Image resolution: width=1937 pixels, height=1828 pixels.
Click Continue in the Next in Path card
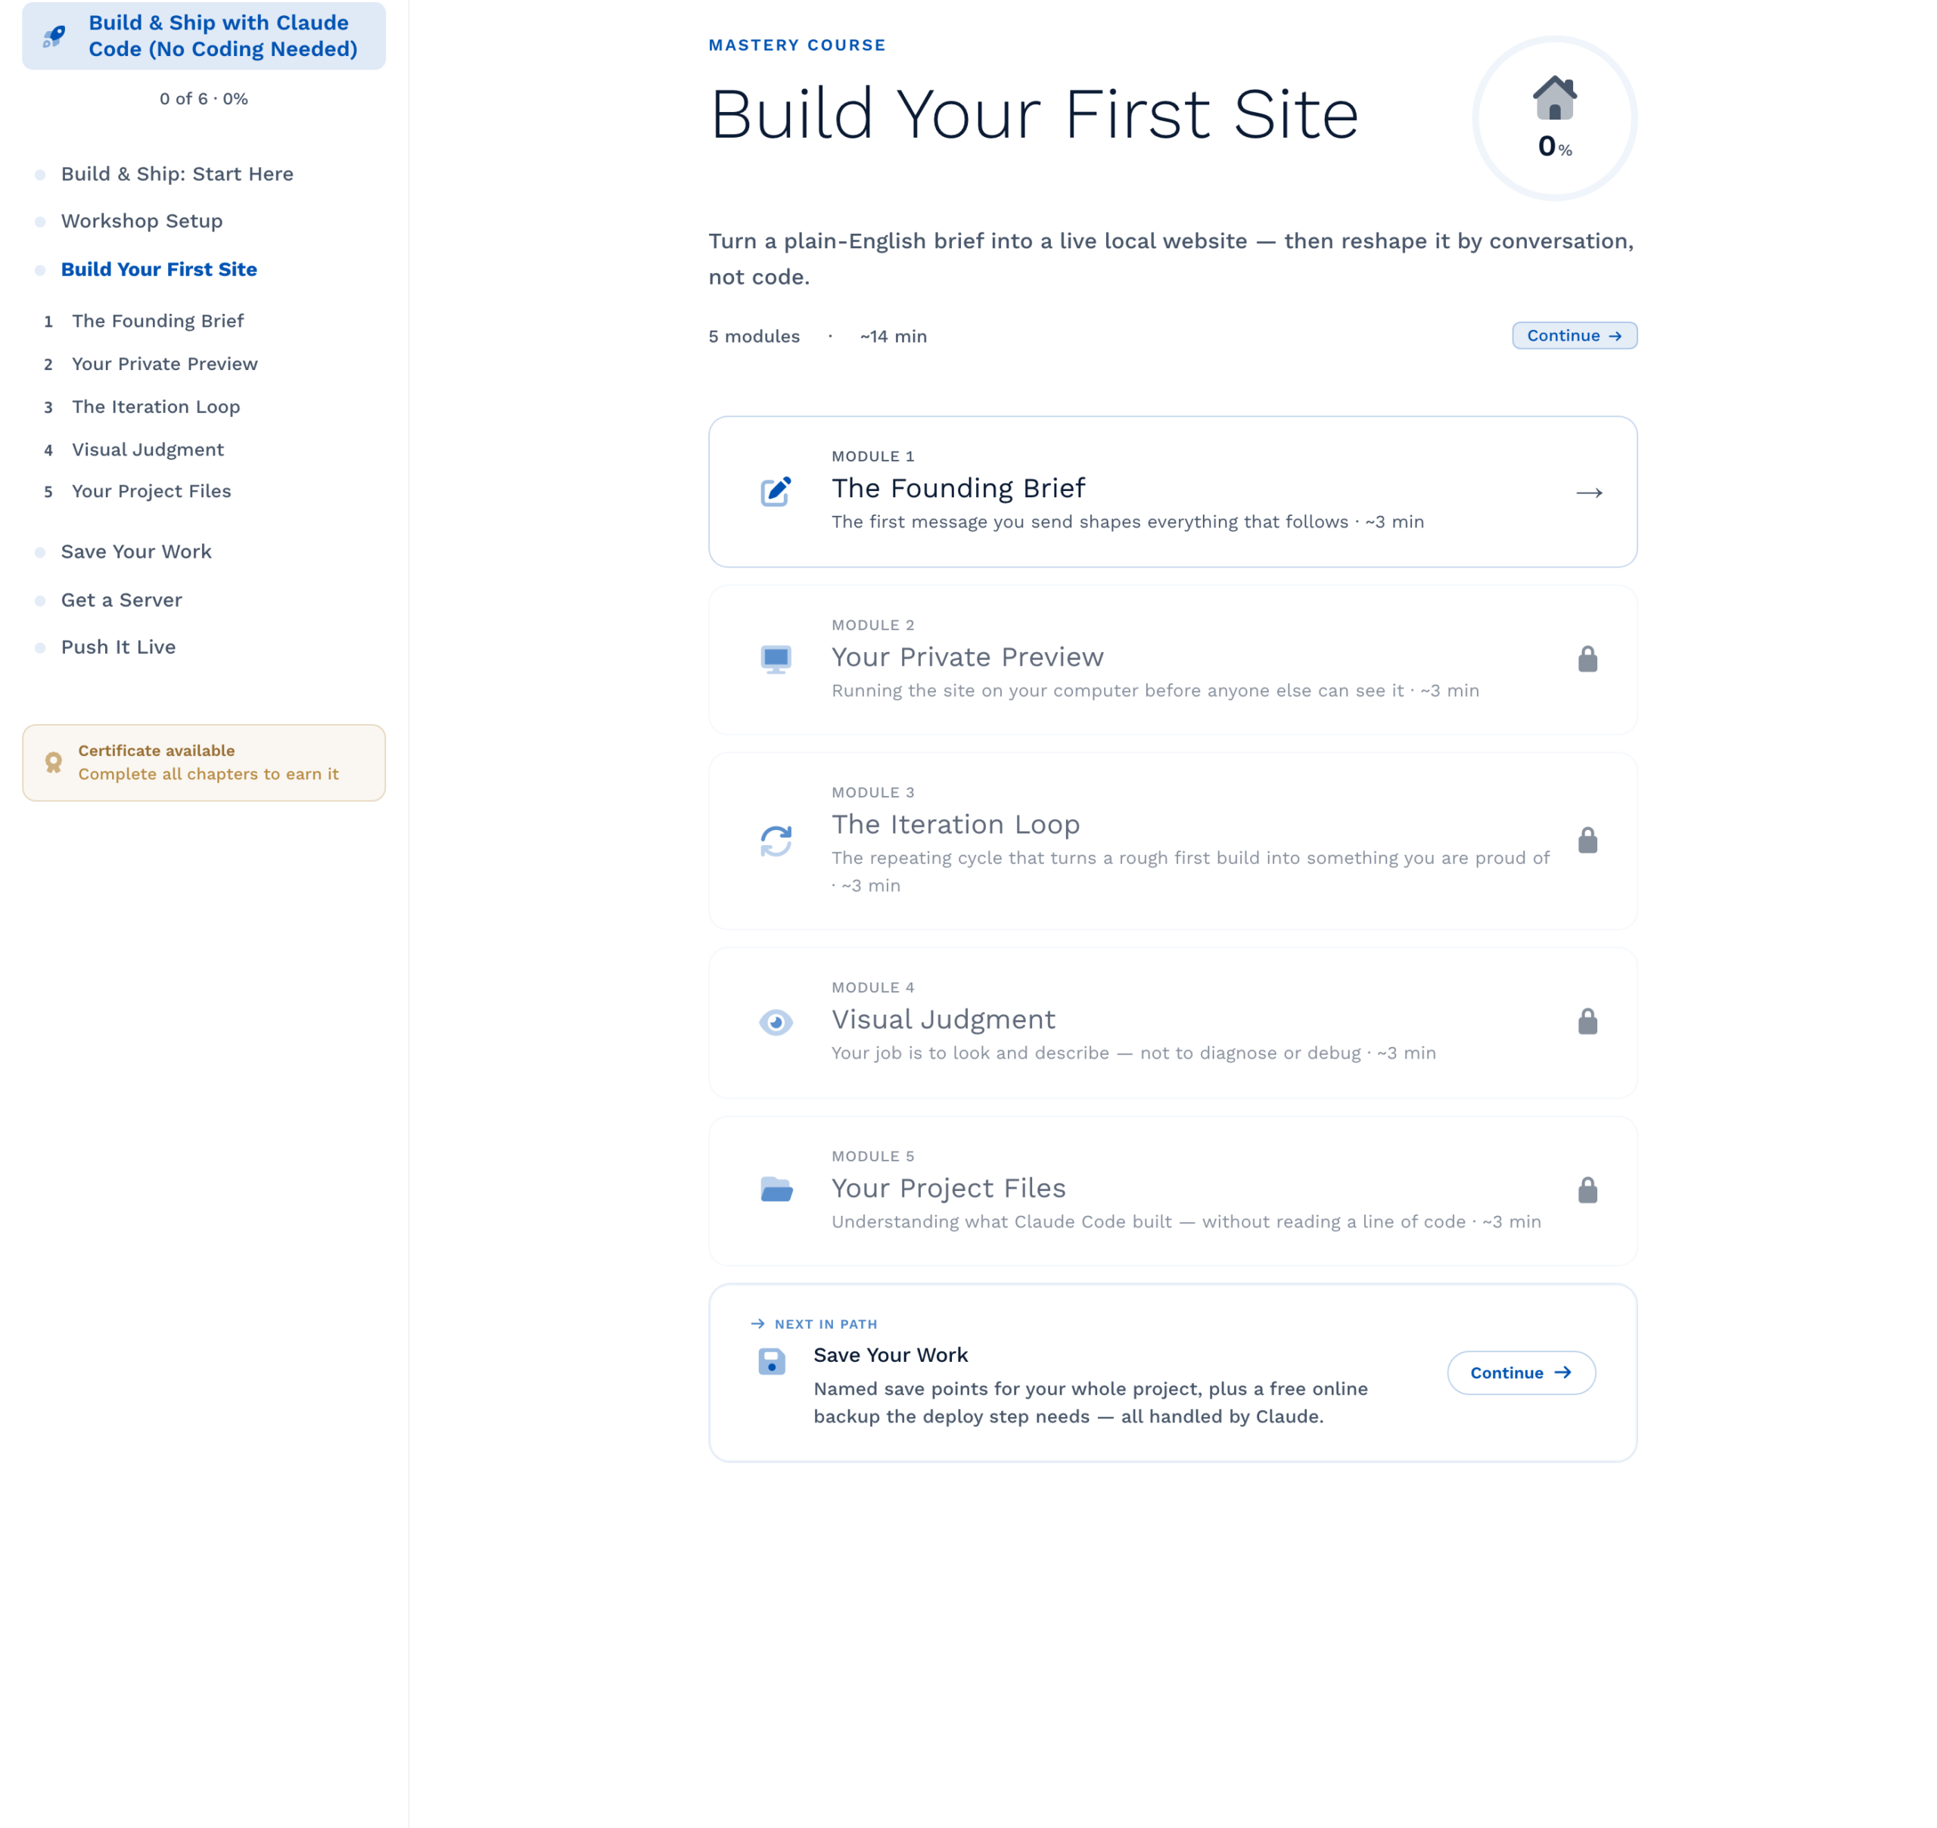1520,1372
